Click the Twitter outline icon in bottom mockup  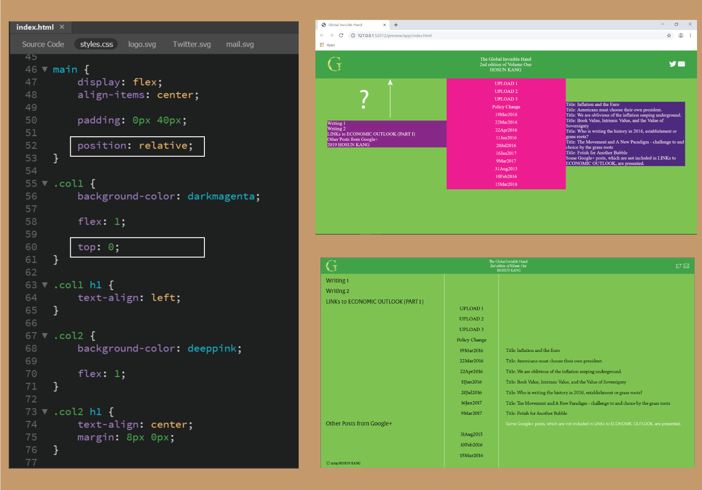click(x=678, y=266)
